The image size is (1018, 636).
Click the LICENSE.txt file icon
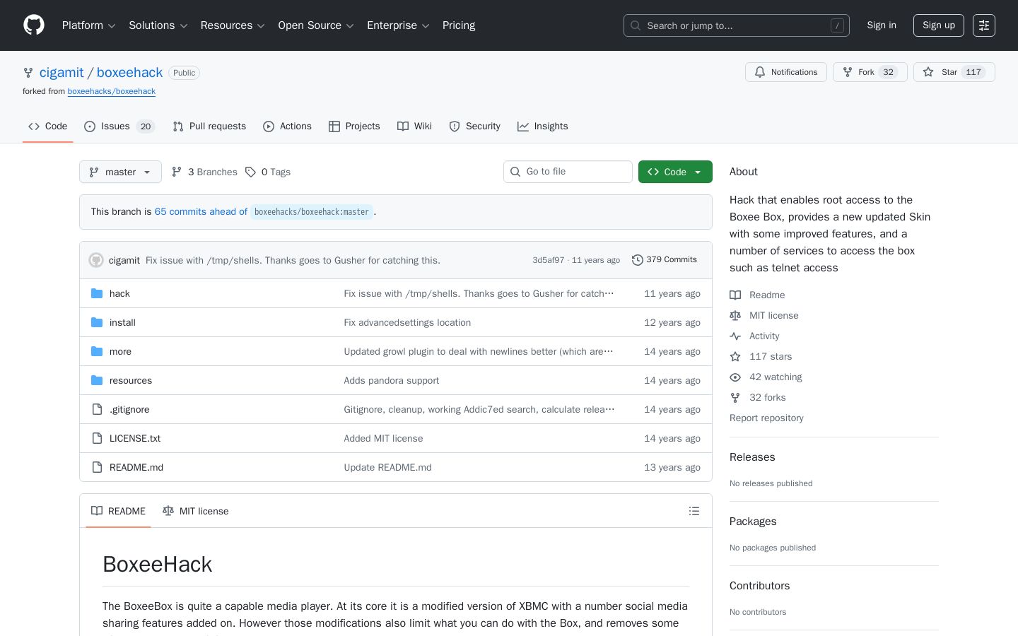point(97,438)
